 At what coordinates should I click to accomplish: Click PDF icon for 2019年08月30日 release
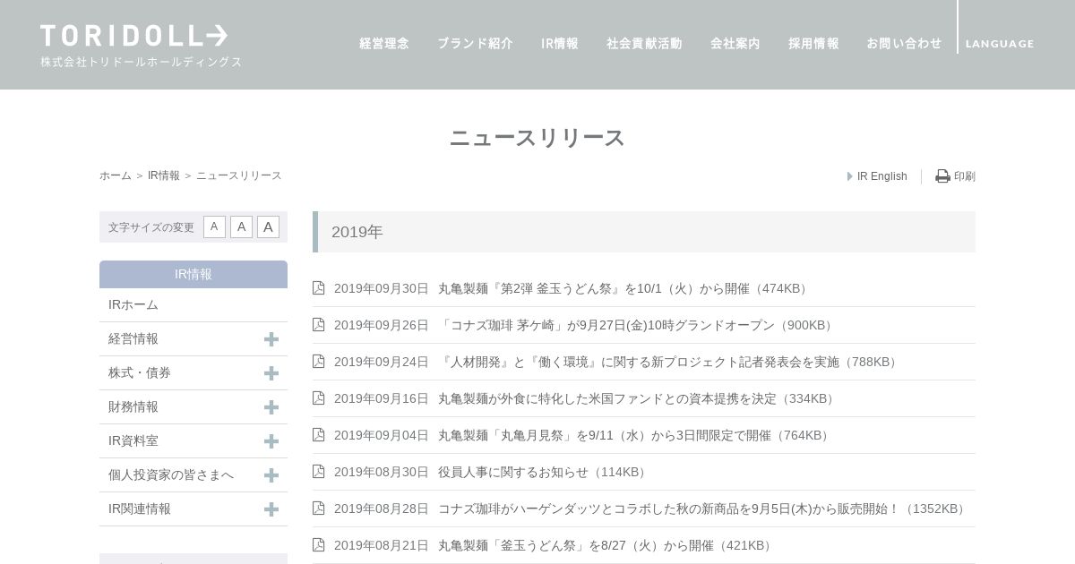[318, 471]
